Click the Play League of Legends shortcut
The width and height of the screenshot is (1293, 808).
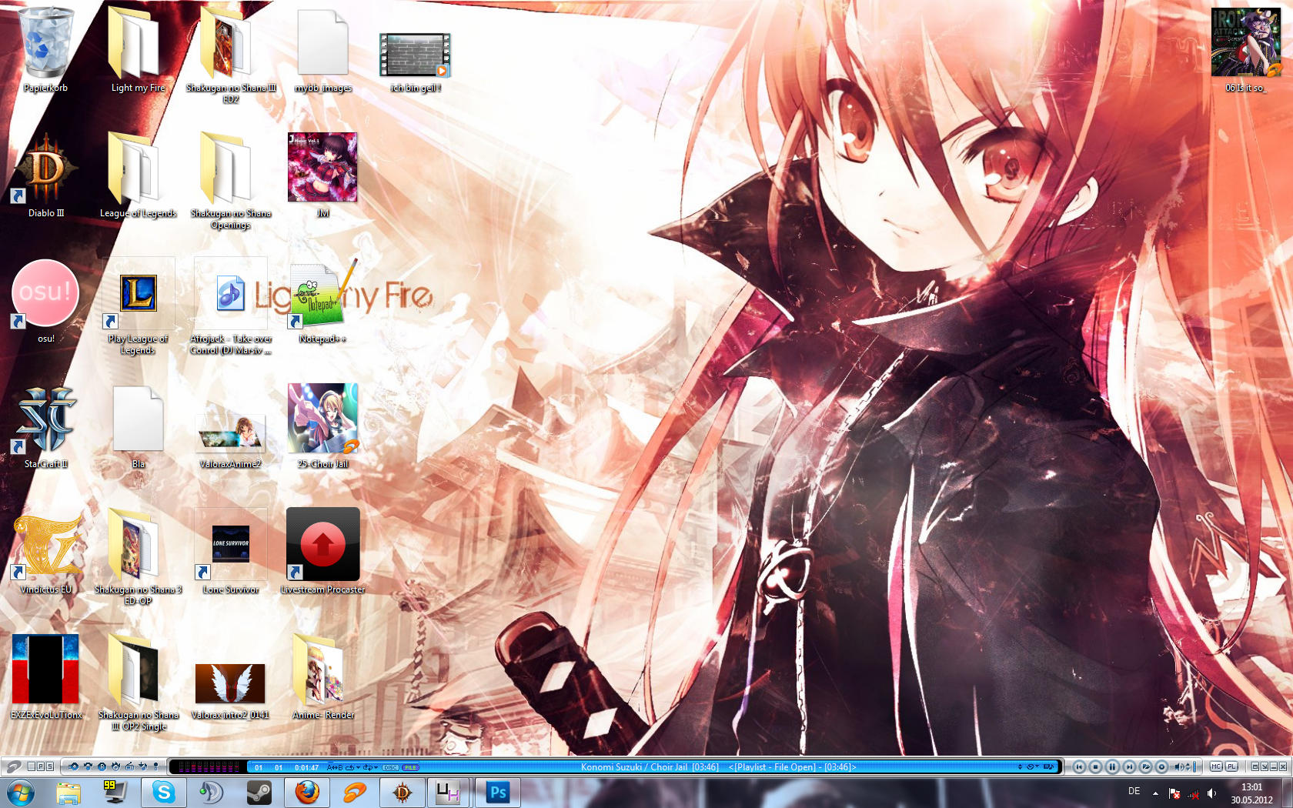tap(138, 296)
